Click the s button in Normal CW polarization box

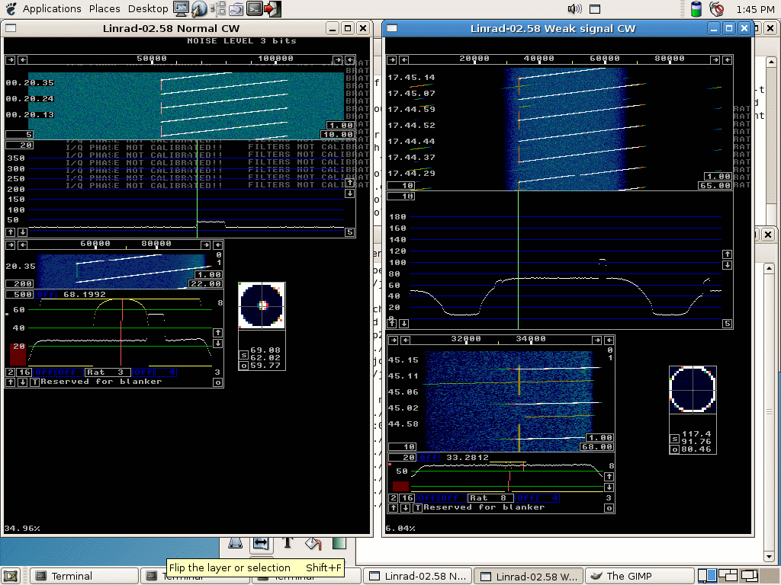243,355
